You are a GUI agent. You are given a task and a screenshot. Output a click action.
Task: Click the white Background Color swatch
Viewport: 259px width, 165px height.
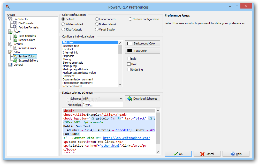(x=130, y=43)
